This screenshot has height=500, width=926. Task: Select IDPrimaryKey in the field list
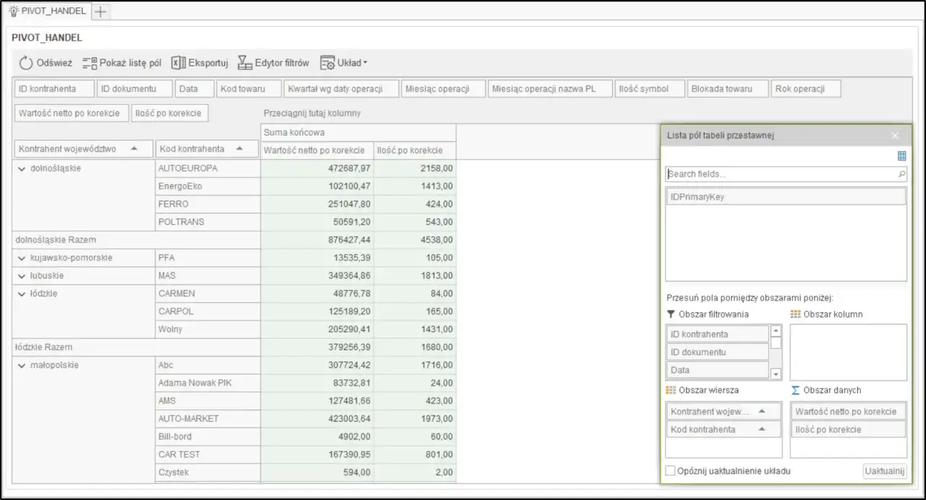[785, 197]
